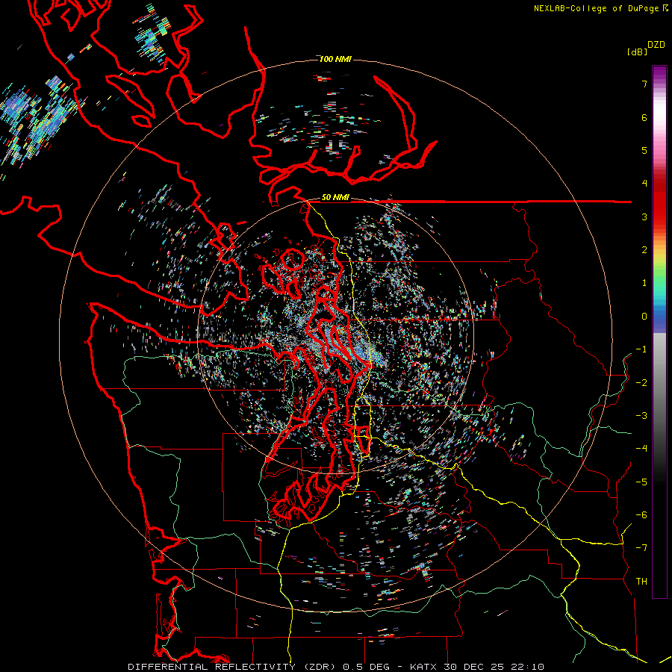Click the 0 value on the scale
The image size is (672, 672).
coord(644,317)
